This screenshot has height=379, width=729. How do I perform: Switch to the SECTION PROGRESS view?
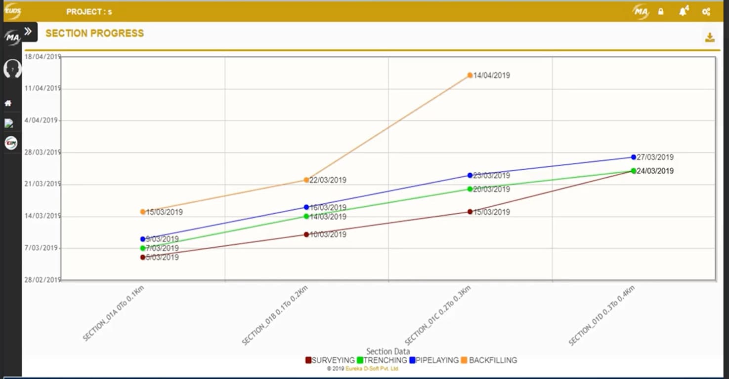(x=95, y=33)
